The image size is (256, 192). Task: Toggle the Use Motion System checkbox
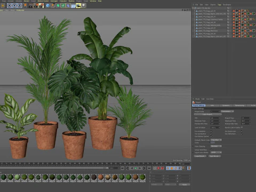click(211, 137)
